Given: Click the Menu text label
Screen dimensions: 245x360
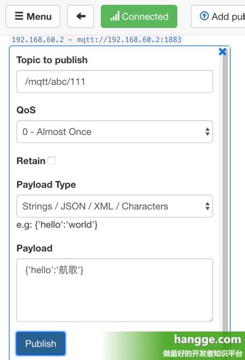Looking at the screenshot, I should (x=39, y=16).
